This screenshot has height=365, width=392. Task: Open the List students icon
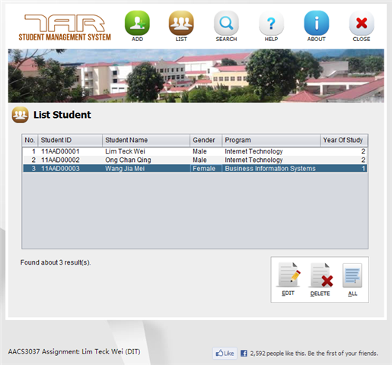[181, 24]
